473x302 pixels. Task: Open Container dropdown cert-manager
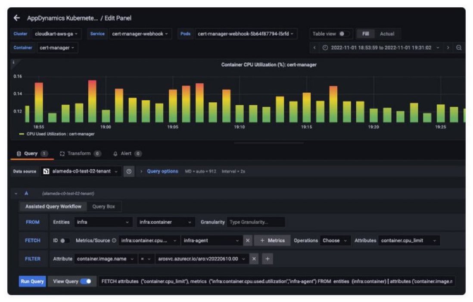pyautogui.click(x=57, y=48)
